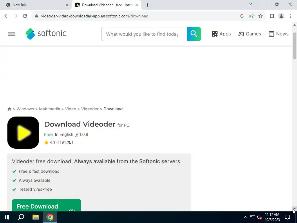
Task: Click the Google icon in address bar
Action: (x=242, y=16)
